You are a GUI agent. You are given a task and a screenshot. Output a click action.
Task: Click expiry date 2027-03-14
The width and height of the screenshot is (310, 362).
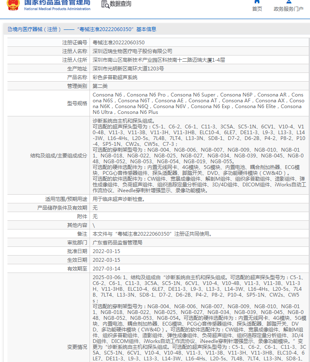pos(106,269)
